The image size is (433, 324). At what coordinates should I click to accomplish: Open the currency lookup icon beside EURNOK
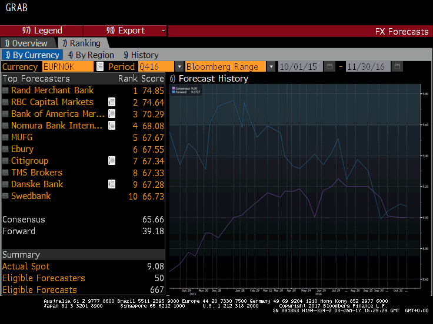[100, 67]
